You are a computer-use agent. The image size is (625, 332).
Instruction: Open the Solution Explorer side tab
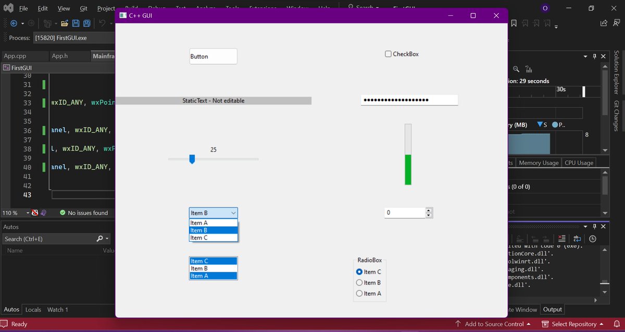[616, 72]
